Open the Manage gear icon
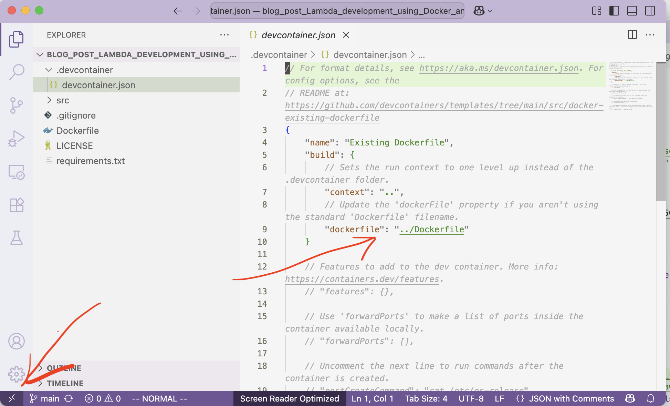This screenshot has height=406, width=670. tap(16, 374)
